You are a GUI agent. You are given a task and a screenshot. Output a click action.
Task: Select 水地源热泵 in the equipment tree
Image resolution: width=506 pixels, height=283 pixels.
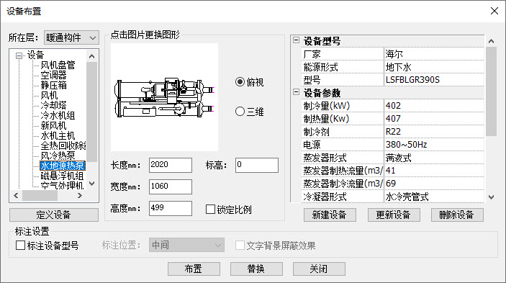point(63,166)
